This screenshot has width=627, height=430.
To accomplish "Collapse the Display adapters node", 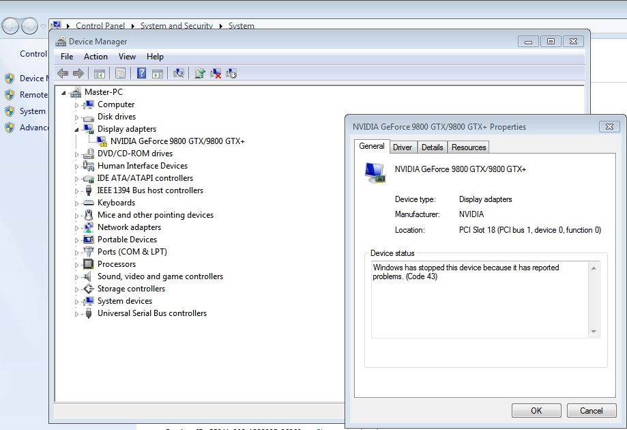I will point(76,130).
